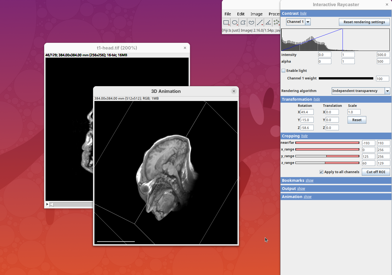Select the Oval selection tool
Image resolution: width=392 pixels, height=275 pixels.
(235, 22)
